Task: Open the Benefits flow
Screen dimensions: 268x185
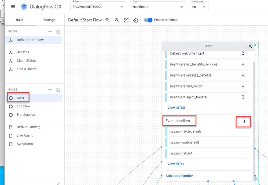Action: click(34, 52)
